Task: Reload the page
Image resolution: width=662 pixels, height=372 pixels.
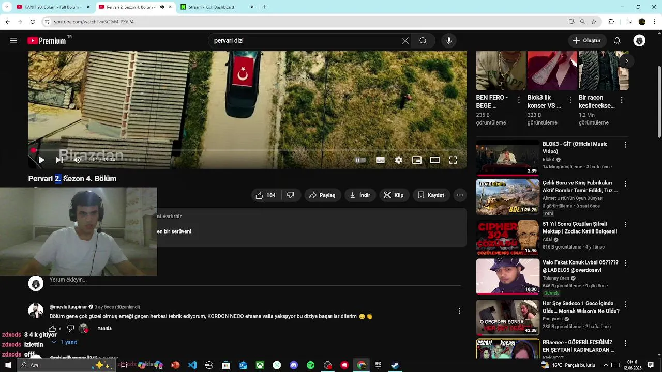Action: (32, 22)
